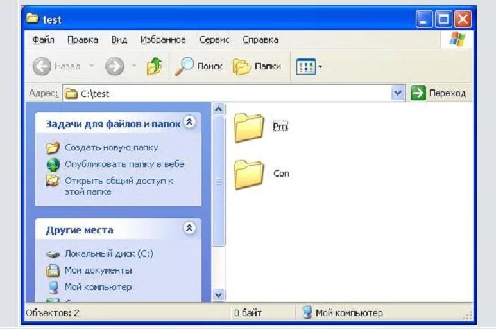Click the sidebar scrollbar down arrow
496x329 pixels.
(218, 295)
